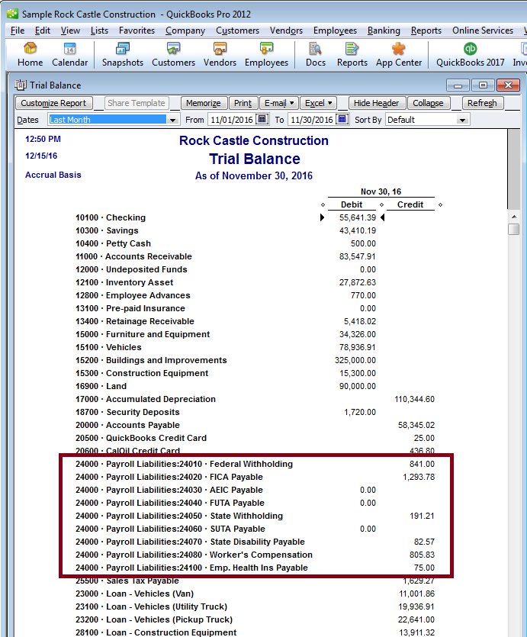Select the 16900 · Land row
The width and height of the screenshot is (527, 637).
[255, 386]
